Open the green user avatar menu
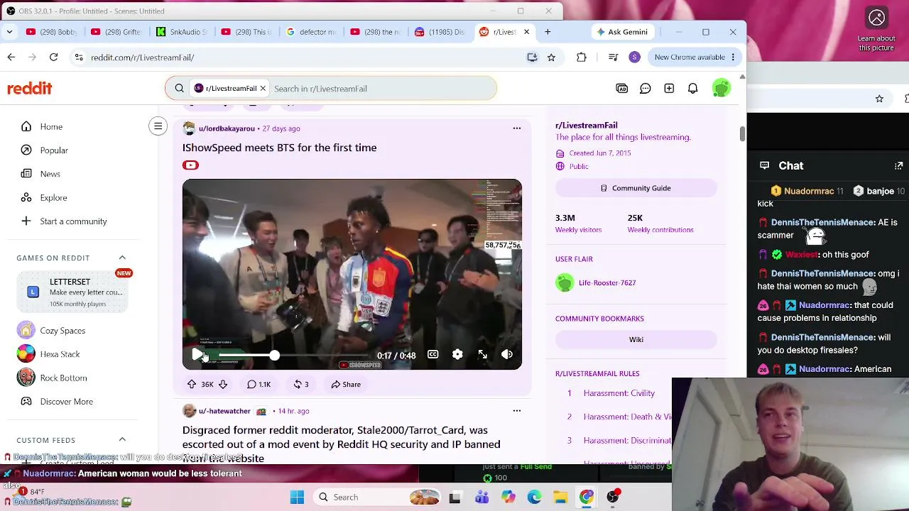 click(x=721, y=89)
